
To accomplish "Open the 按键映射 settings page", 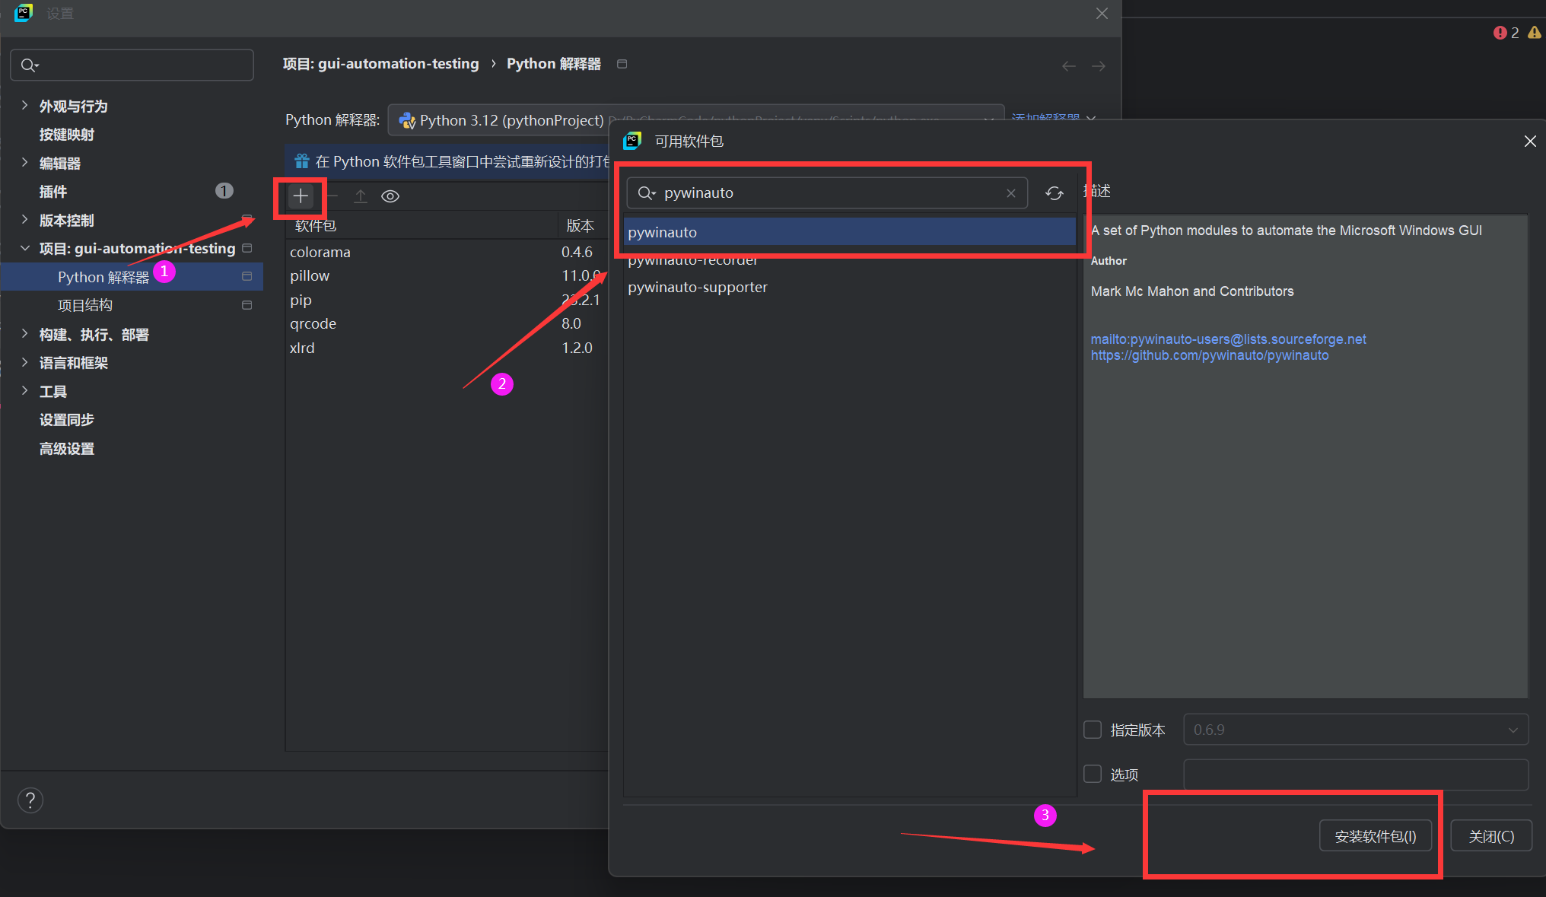I will (x=67, y=135).
